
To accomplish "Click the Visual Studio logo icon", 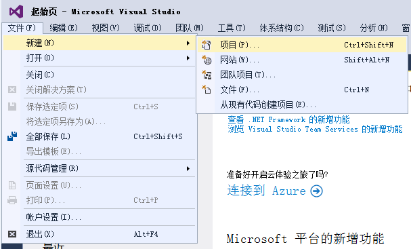I will (x=16, y=12).
